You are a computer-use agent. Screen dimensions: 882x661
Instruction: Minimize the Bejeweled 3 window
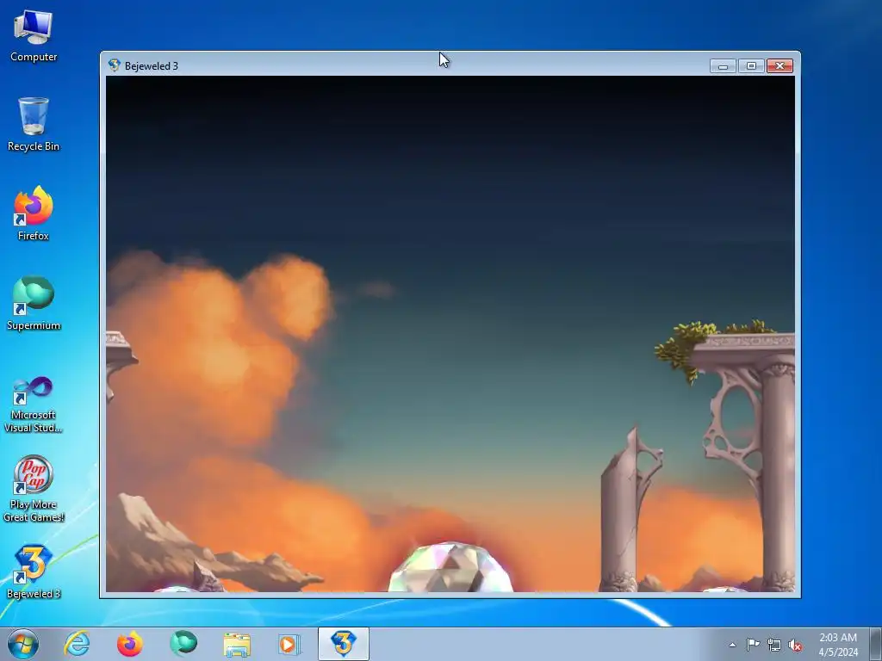point(723,65)
